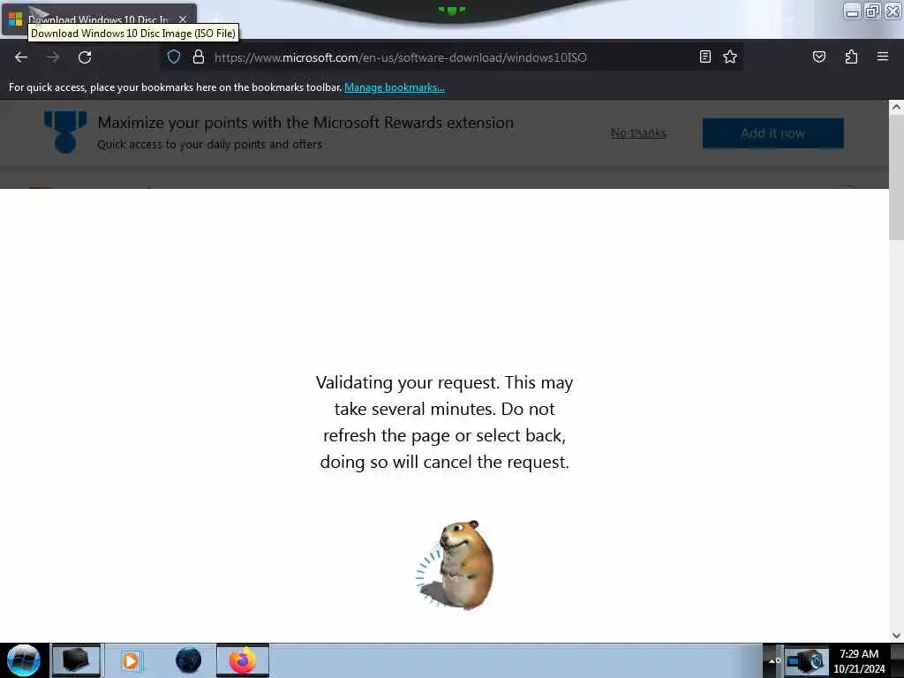
Task: Go back to the previous page
Action: [x=21, y=57]
